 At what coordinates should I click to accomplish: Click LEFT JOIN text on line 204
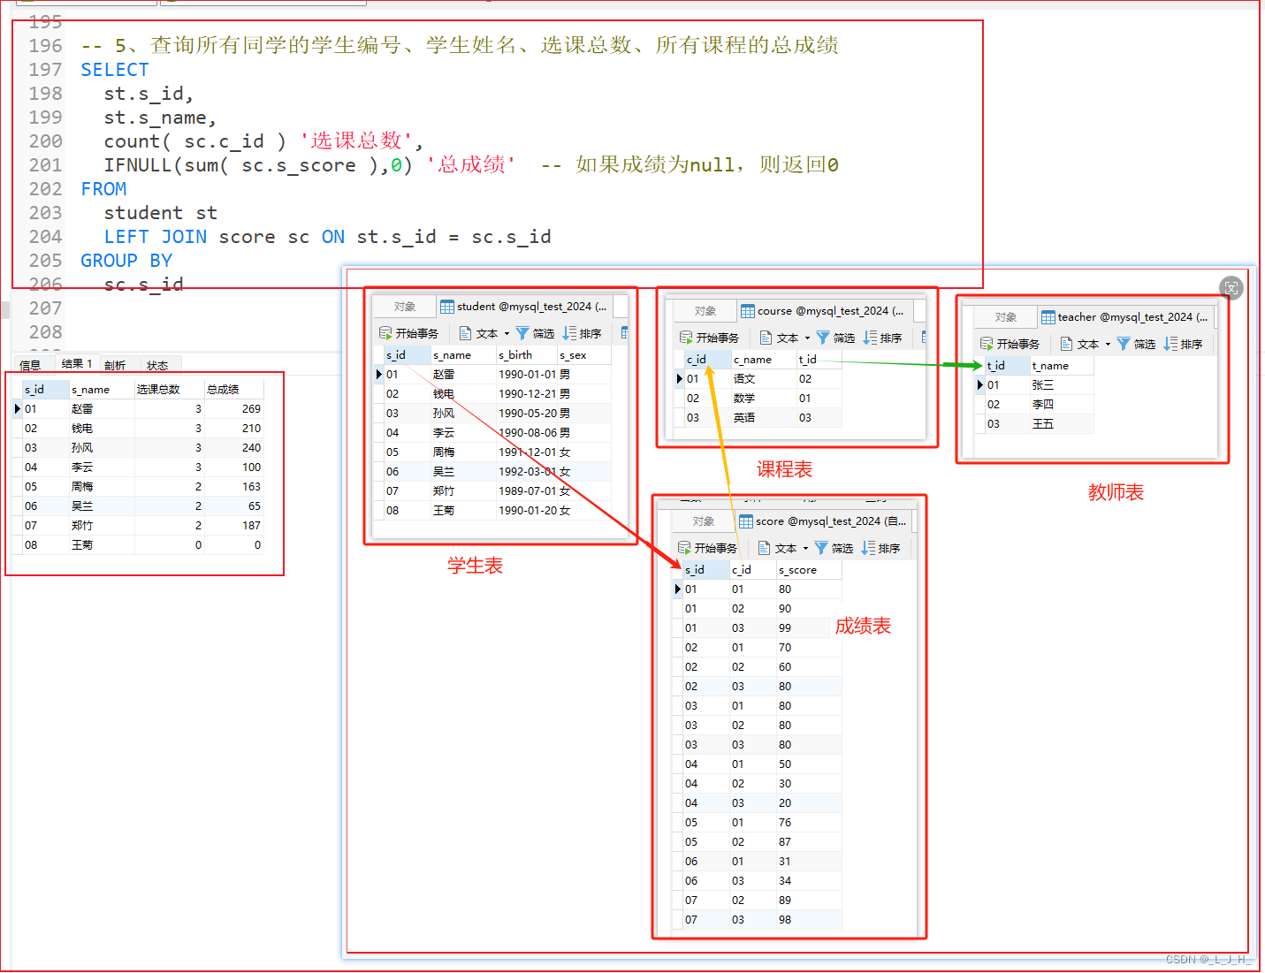156,237
